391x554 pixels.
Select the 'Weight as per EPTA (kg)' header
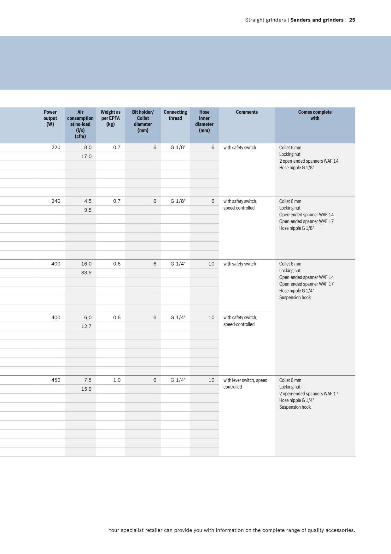110,118
